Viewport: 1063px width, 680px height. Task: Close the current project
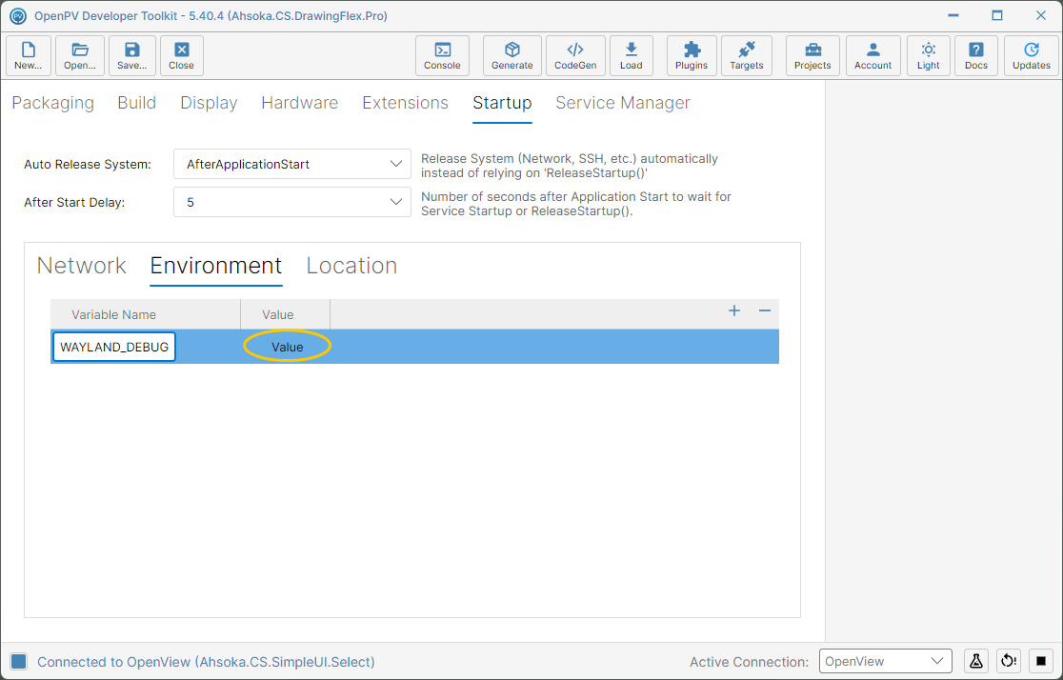(x=182, y=55)
